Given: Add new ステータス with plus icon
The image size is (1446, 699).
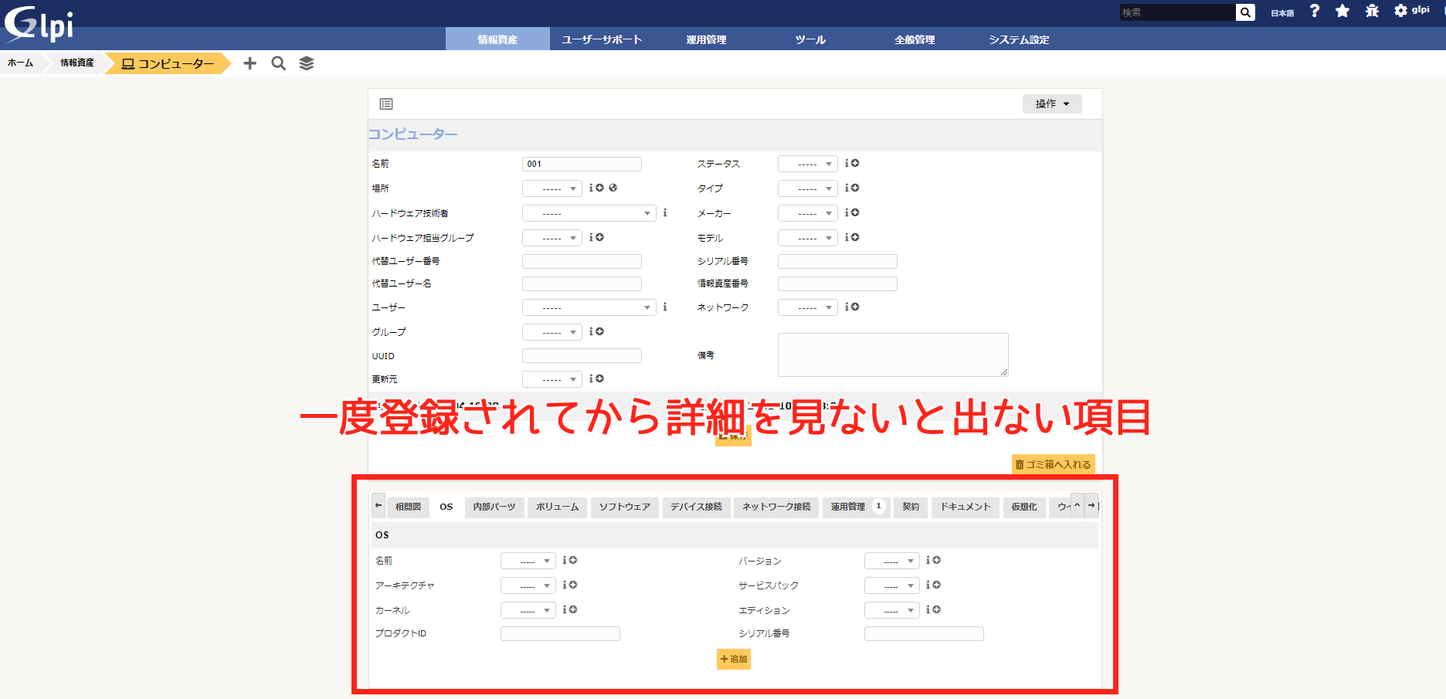Looking at the screenshot, I should pyautogui.click(x=855, y=163).
